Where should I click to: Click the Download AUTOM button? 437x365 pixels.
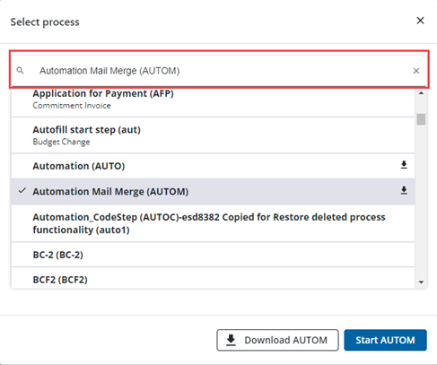pyautogui.click(x=277, y=340)
